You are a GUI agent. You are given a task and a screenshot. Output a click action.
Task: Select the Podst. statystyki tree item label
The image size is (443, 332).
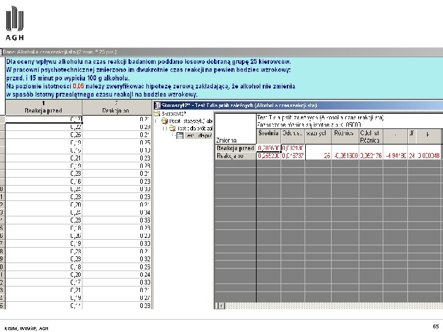click(x=191, y=121)
